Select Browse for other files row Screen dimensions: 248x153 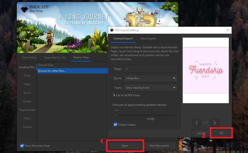click(73, 71)
